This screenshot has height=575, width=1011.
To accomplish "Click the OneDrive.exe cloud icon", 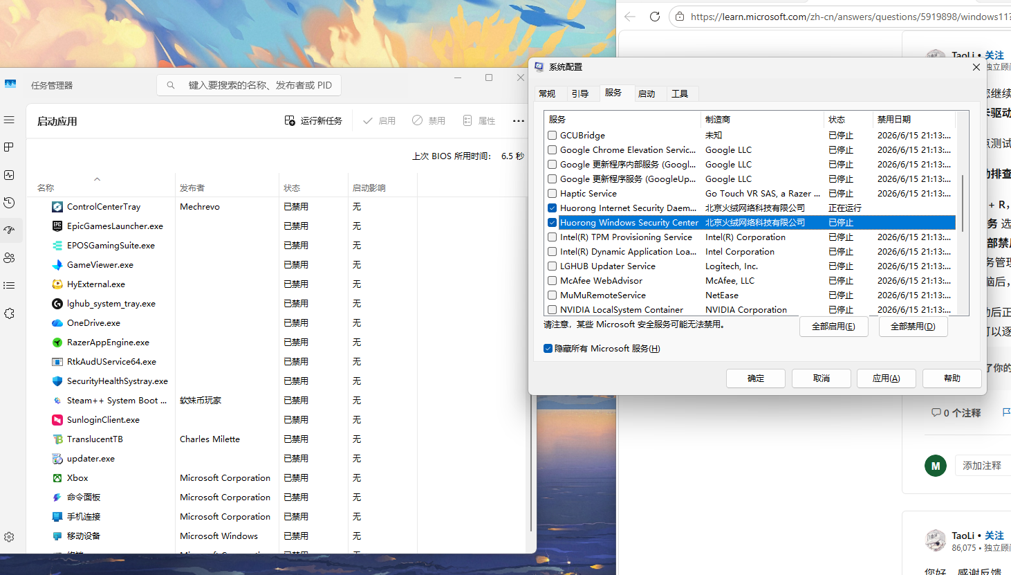I will 57,323.
